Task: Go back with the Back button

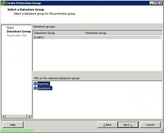Action: (107, 125)
